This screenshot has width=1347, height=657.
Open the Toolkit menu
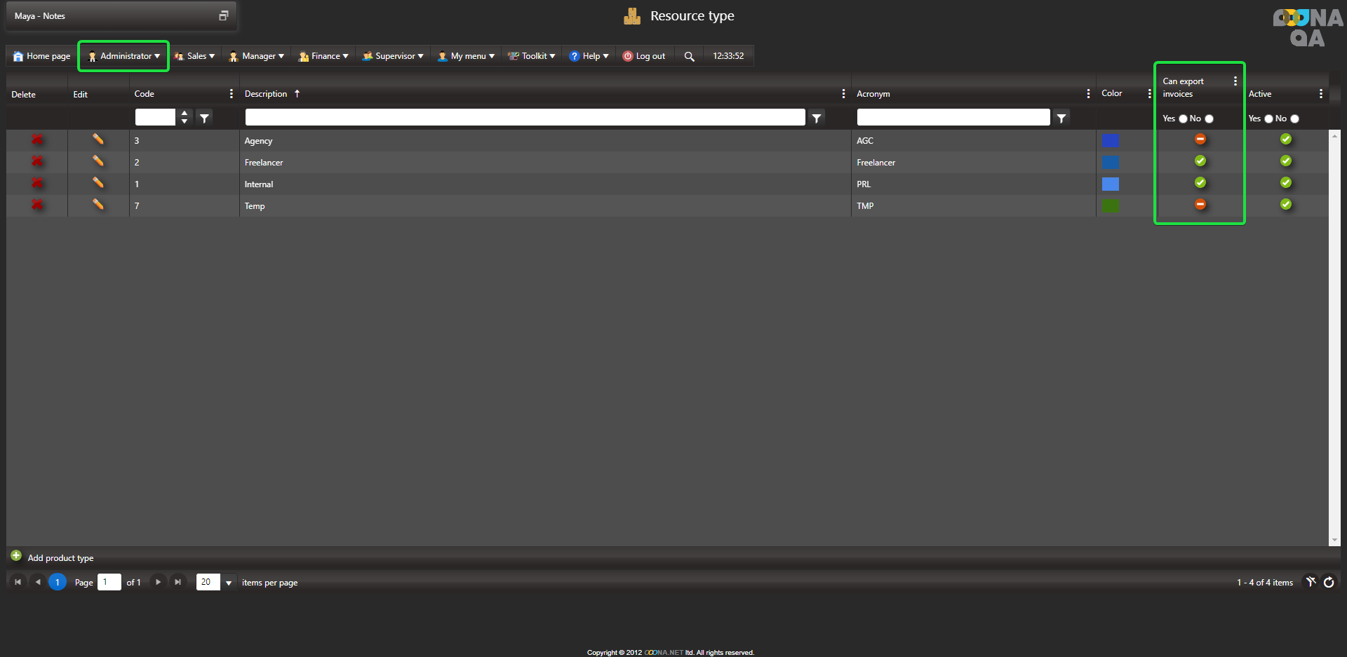[532, 56]
